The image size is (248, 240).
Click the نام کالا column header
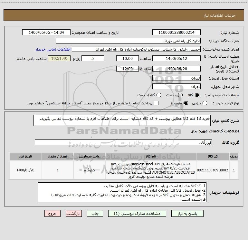(151, 157)
